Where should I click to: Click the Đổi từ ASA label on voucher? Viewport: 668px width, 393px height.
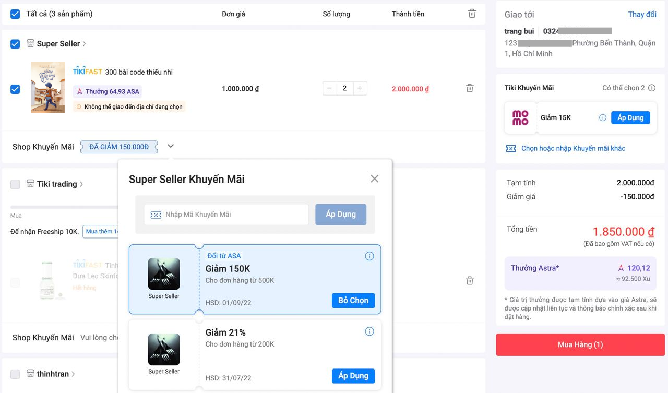[224, 256]
